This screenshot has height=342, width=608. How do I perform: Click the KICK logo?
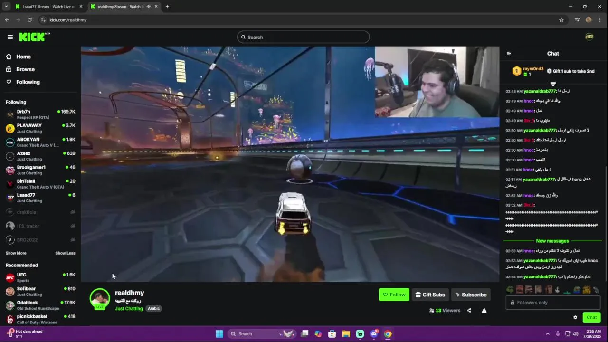(x=34, y=37)
